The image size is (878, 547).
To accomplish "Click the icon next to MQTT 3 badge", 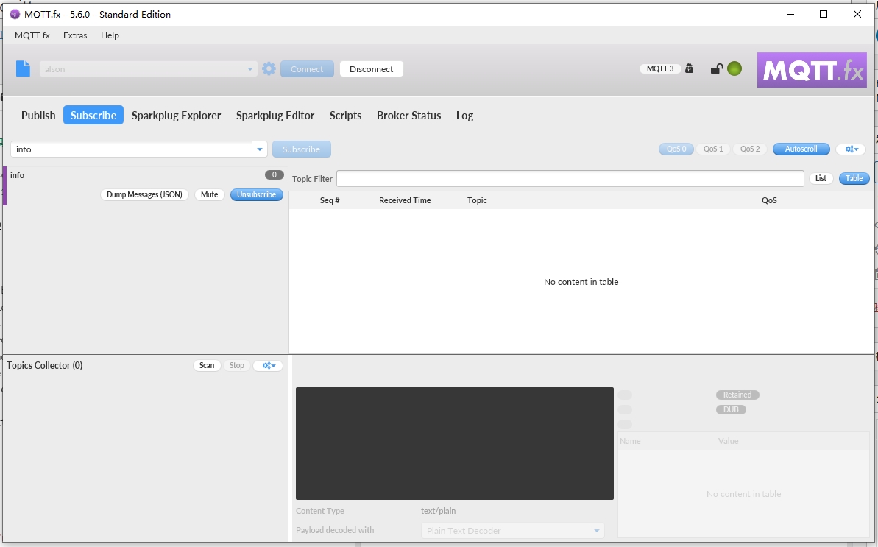I will pos(690,68).
